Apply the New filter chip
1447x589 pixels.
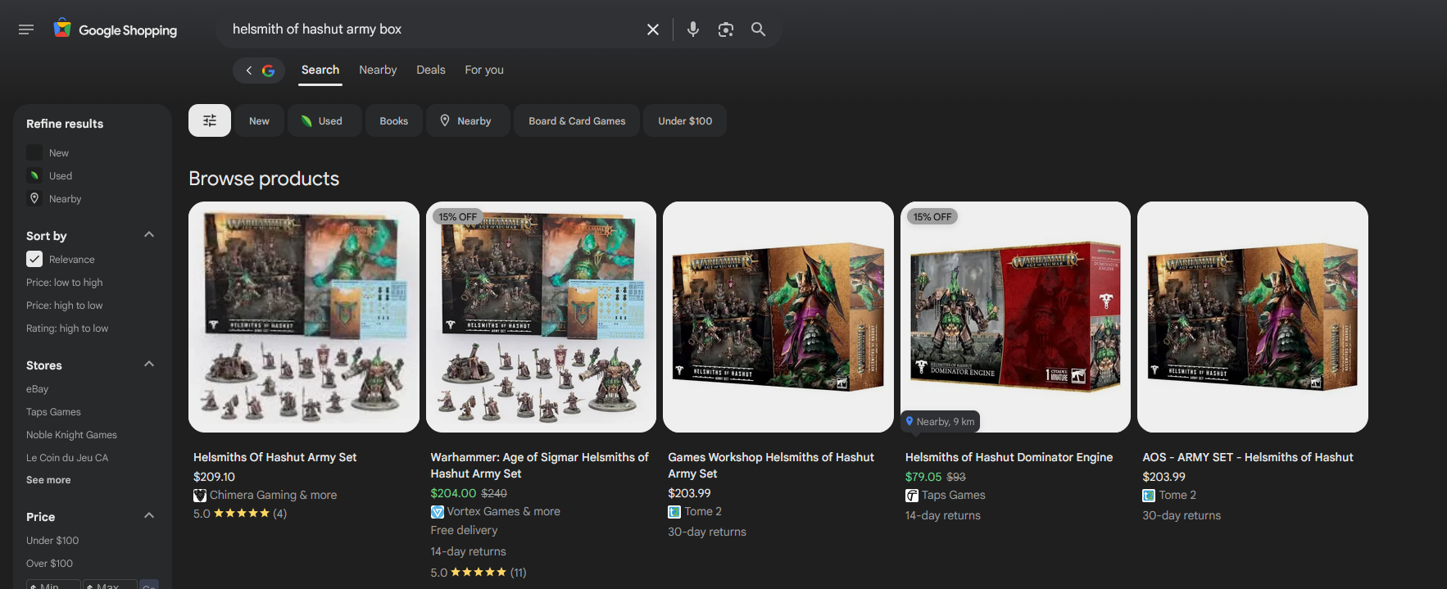point(259,120)
